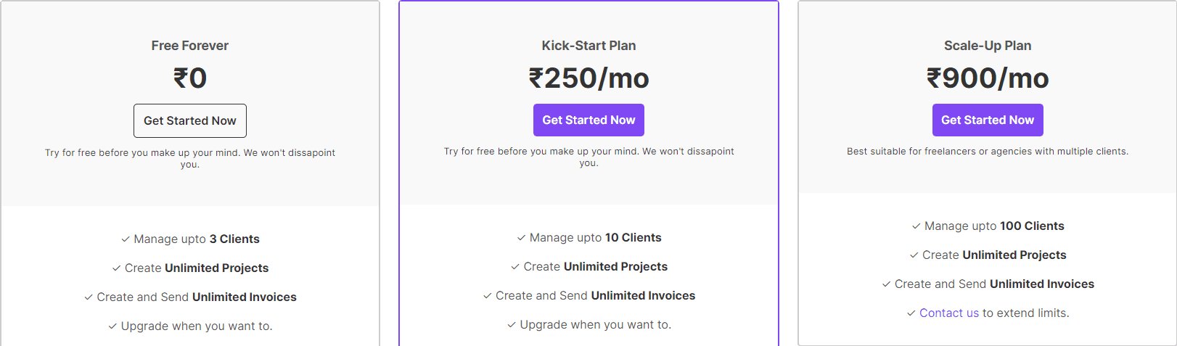The width and height of the screenshot is (1177, 346).
Task: Click checkmark beside Manage upto 10 Clients
Action: tap(521, 238)
